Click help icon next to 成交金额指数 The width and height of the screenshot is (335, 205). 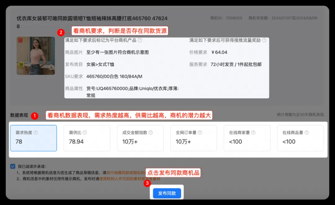(151, 132)
